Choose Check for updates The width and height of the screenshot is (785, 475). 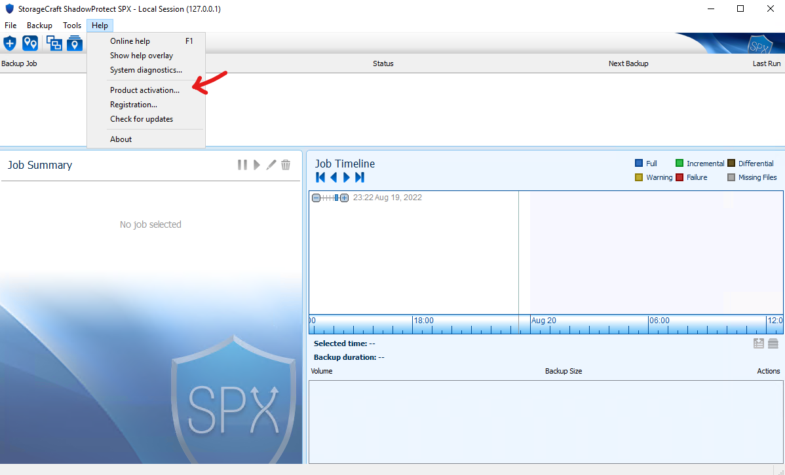[x=142, y=118]
